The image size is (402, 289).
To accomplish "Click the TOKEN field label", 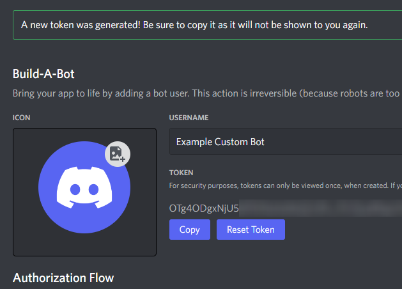I will 181,173.
